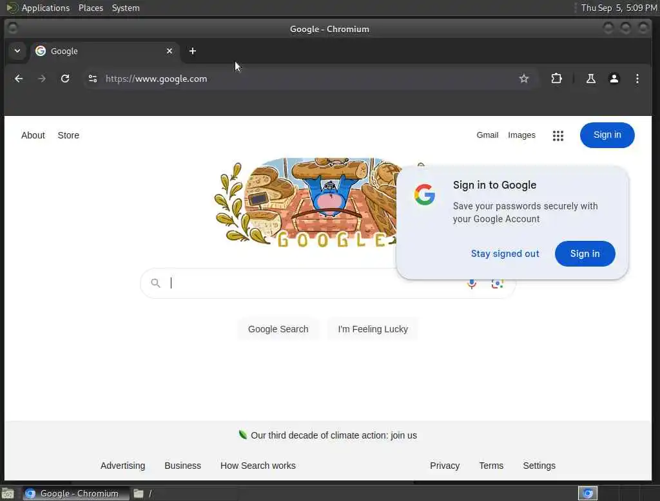This screenshot has width=660, height=501.
Task: Open the About link
Action: tap(33, 135)
